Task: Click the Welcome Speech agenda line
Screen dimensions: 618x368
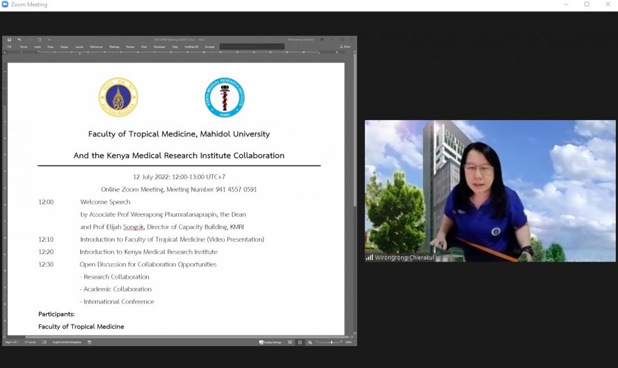Action: (x=105, y=202)
